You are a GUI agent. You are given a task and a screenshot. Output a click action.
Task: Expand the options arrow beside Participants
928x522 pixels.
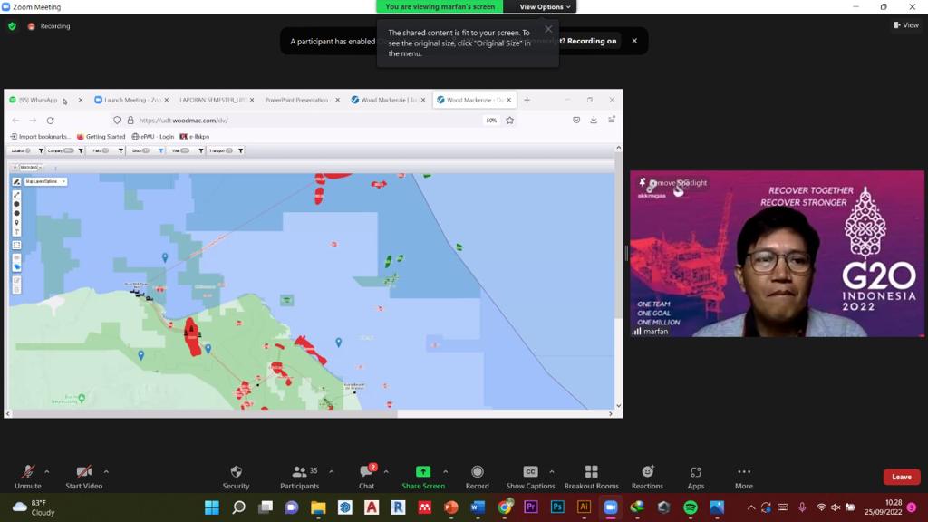point(331,471)
